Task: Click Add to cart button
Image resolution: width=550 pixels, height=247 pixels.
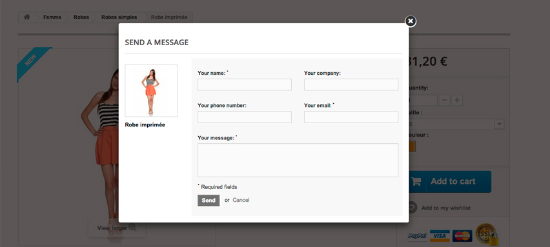Action: tap(451, 181)
